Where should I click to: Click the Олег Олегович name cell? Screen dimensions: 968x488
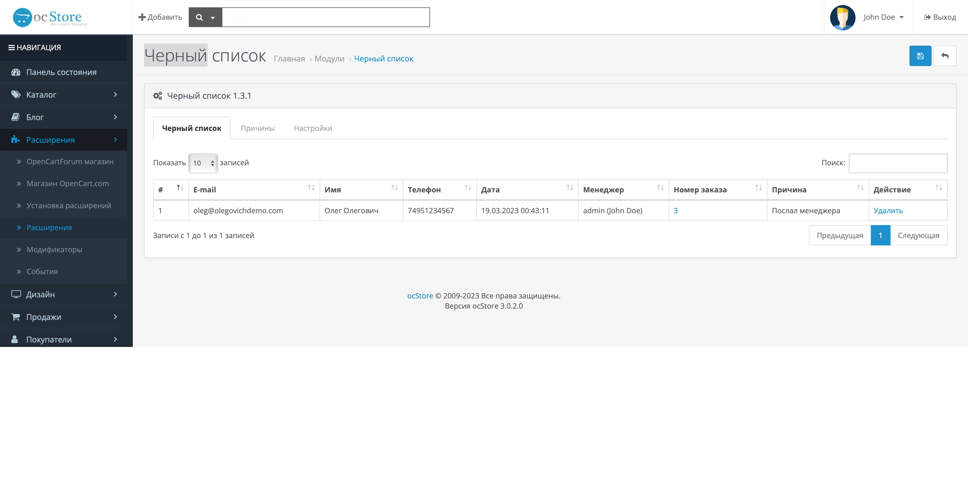361,211
